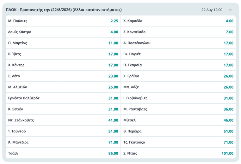Viewport: 241px width, 164px height.
Task: Select Γκ. Πογιέτ odds 17.00
Action: [x=178, y=54]
